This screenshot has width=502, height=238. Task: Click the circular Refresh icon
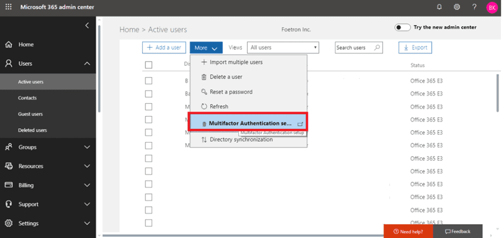pyautogui.click(x=203, y=107)
